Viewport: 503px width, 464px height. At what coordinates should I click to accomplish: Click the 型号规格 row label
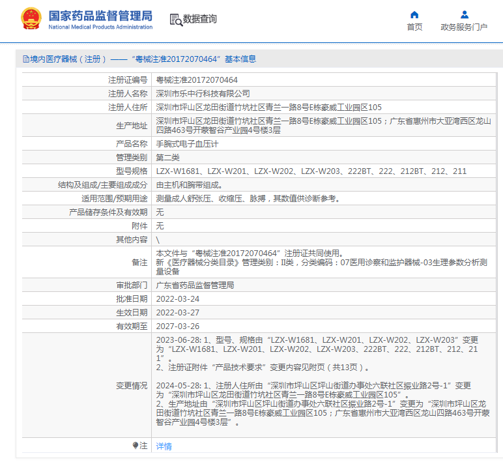[x=132, y=171]
